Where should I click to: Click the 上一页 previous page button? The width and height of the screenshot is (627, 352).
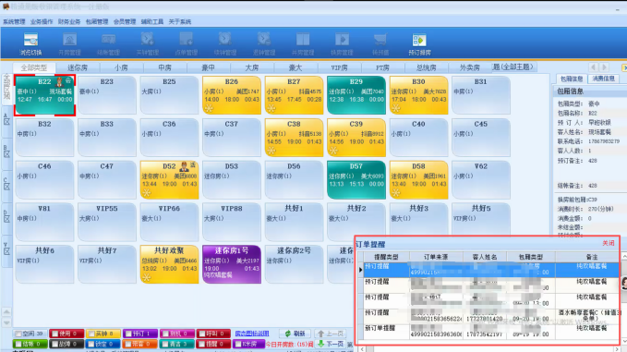pos(331,334)
